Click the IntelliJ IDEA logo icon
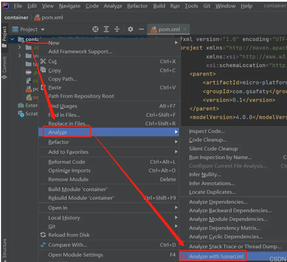Viewport: 287px width, 262px height. pyautogui.click(x=6, y=6)
